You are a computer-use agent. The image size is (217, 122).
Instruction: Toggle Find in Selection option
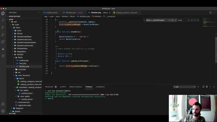pos(195,20)
